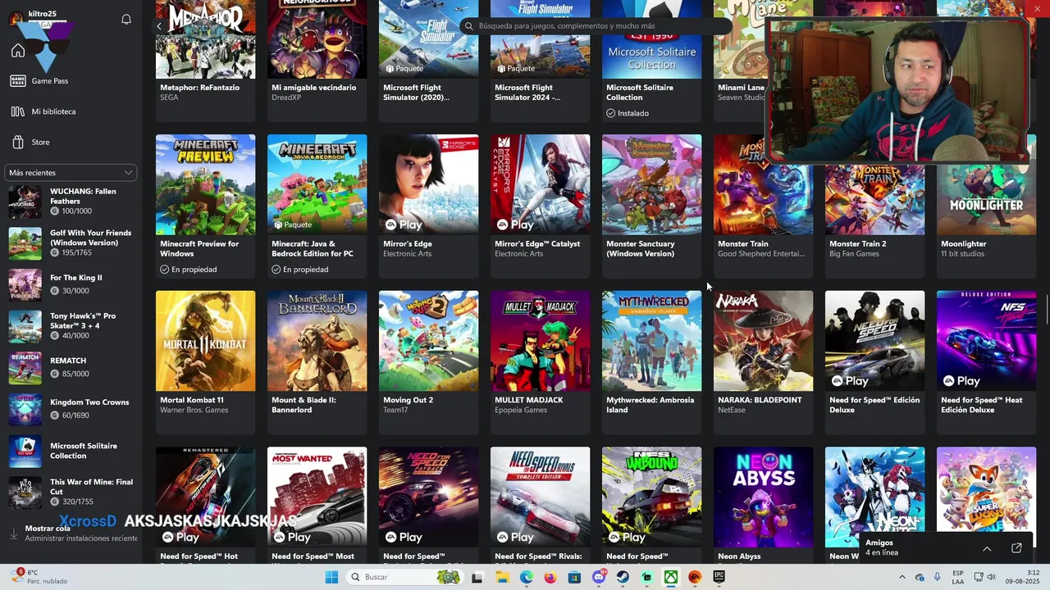Click the ESP LAA language indicator
This screenshot has width=1050, height=590.
pos(958,578)
